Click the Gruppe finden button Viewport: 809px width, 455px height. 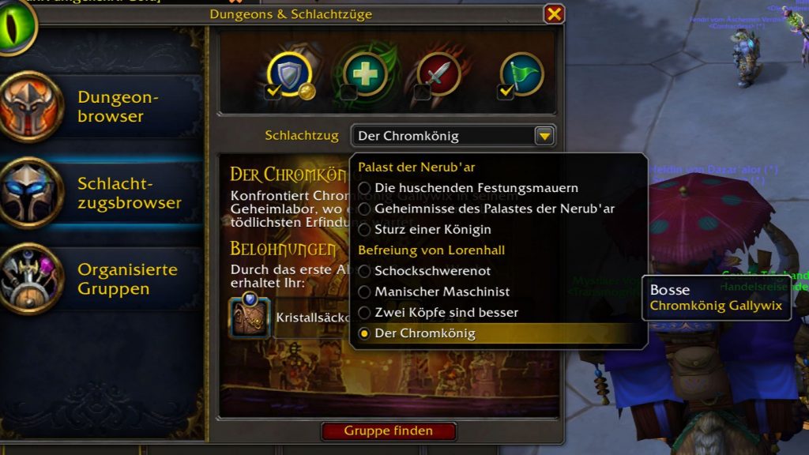coord(389,431)
